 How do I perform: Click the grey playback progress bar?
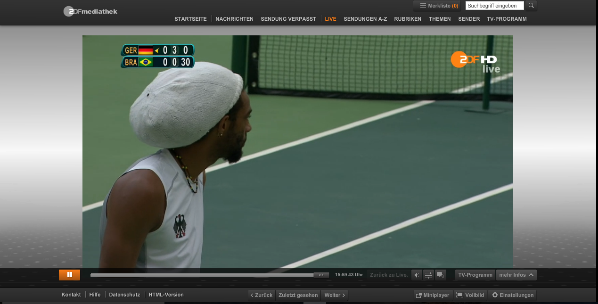pos(202,275)
